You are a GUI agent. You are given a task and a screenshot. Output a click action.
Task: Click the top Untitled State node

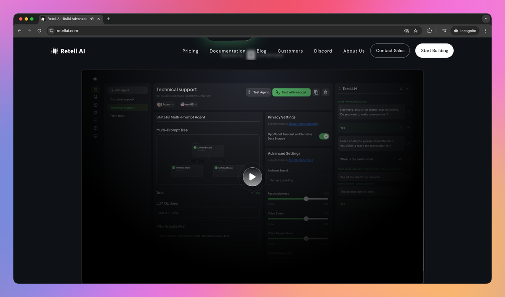208,151
